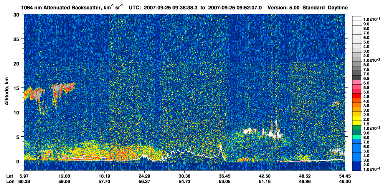Click latitude value '30.38'
Screen dimensions: 383x196
(x=184, y=176)
